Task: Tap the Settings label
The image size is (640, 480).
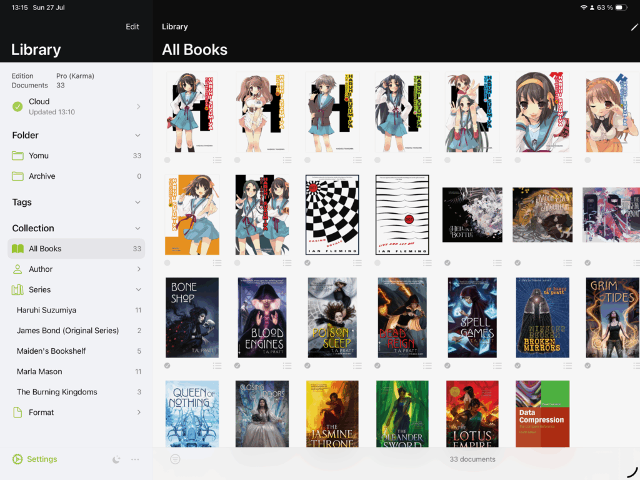Action: click(x=42, y=459)
